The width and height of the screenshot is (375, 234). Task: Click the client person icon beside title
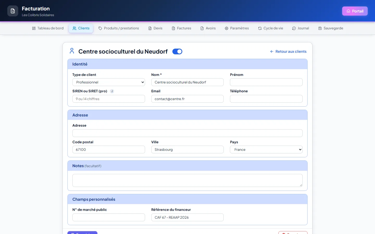(x=72, y=51)
